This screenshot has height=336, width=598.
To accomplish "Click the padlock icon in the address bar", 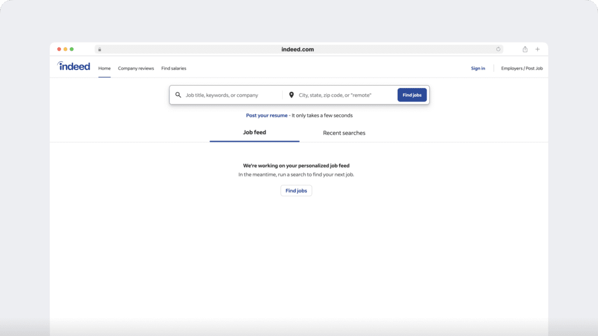I will (100, 50).
